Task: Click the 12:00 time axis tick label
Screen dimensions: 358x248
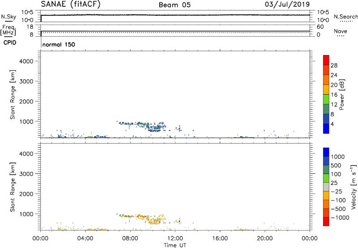Action: click(x=175, y=239)
